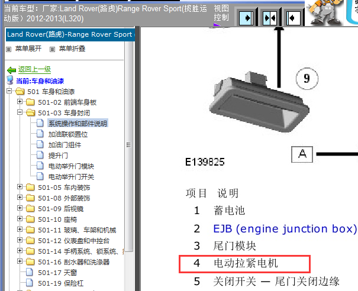Viewport: 358px width, 291px height.
Task: Click document icon of 501-19 保险杠
Action: (29, 283)
